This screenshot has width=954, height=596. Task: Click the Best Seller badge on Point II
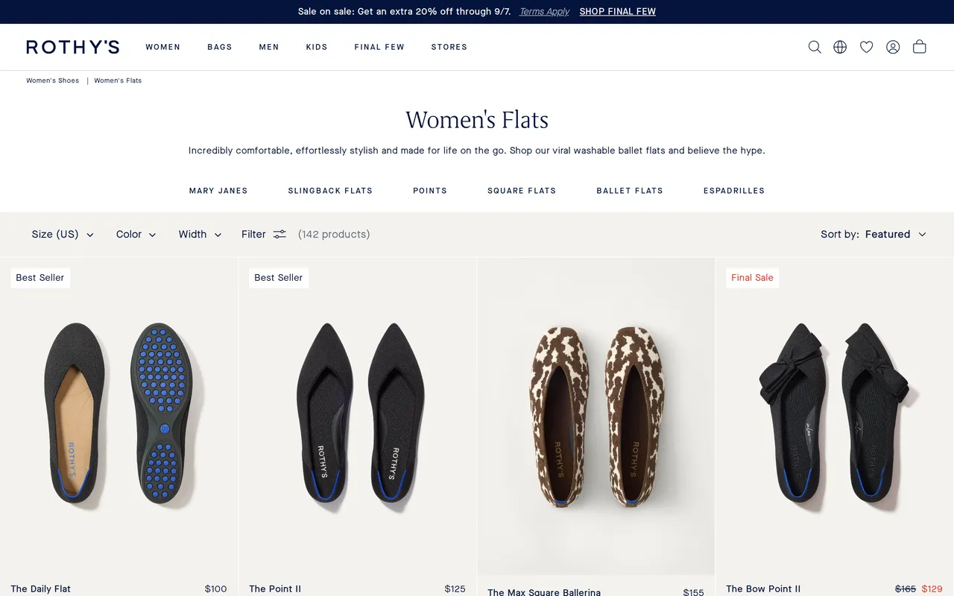(x=279, y=278)
